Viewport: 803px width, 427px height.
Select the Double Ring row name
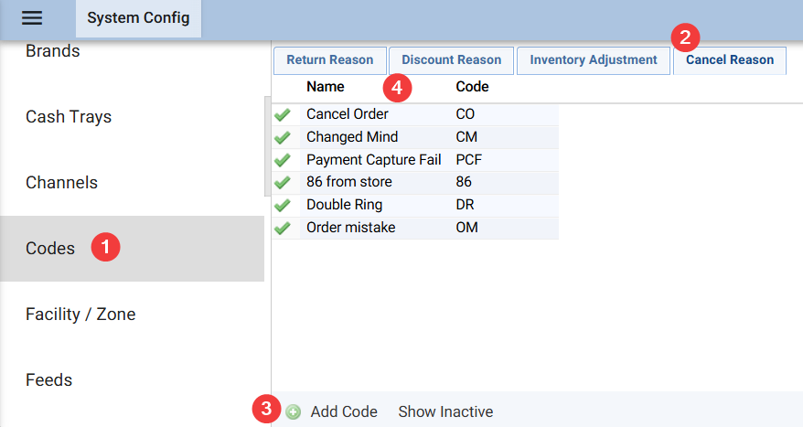click(x=344, y=205)
